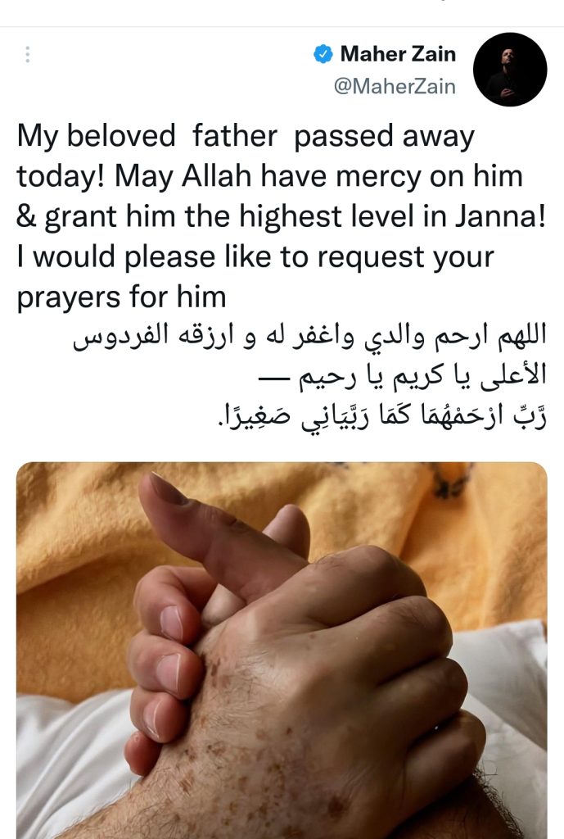Click the line starting "today! May Allah"

[269, 177]
